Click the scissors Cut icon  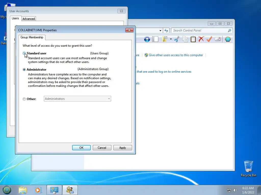(x=177, y=39)
